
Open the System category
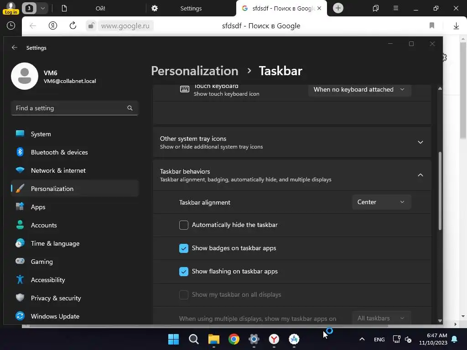coord(75,134)
